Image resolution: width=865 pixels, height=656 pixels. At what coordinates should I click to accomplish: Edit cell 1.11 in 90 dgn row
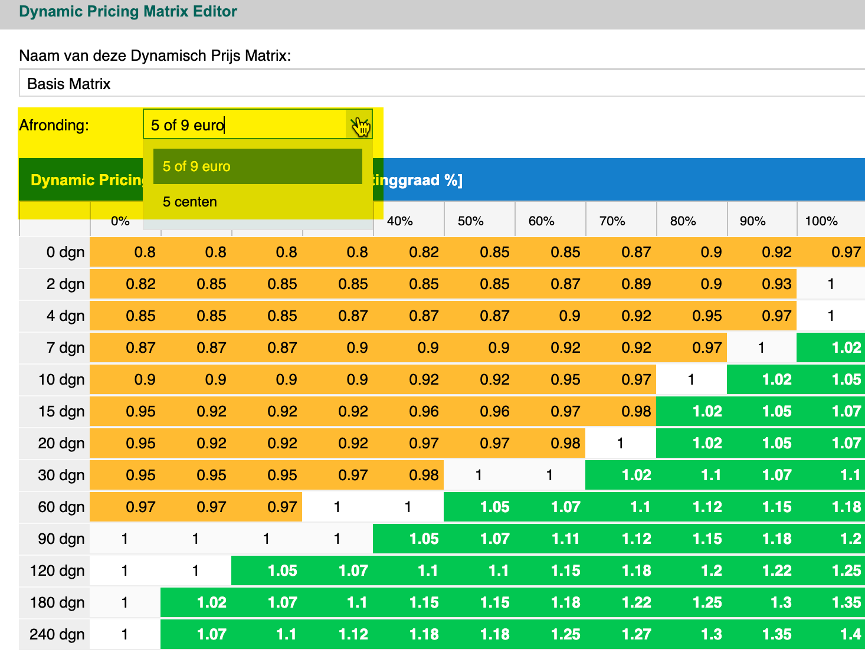550,539
